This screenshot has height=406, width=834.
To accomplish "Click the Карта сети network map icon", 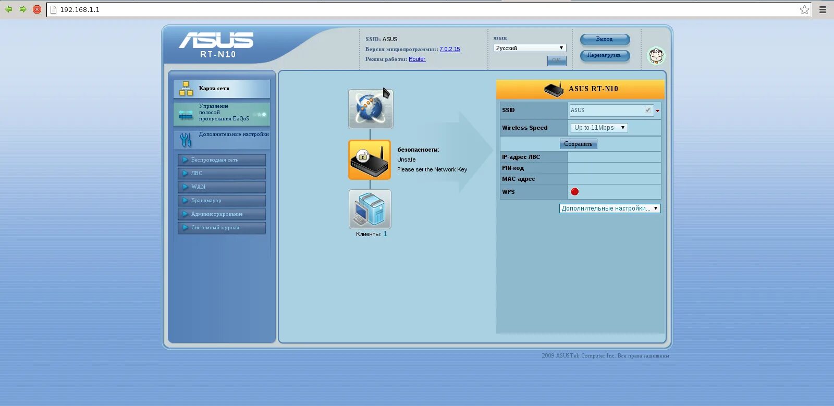I will (x=186, y=89).
